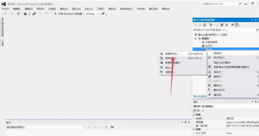Choose 类(C)... in the submenu
Image resolution: width=259 pixels, height=136 pixels.
tap(183, 68)
